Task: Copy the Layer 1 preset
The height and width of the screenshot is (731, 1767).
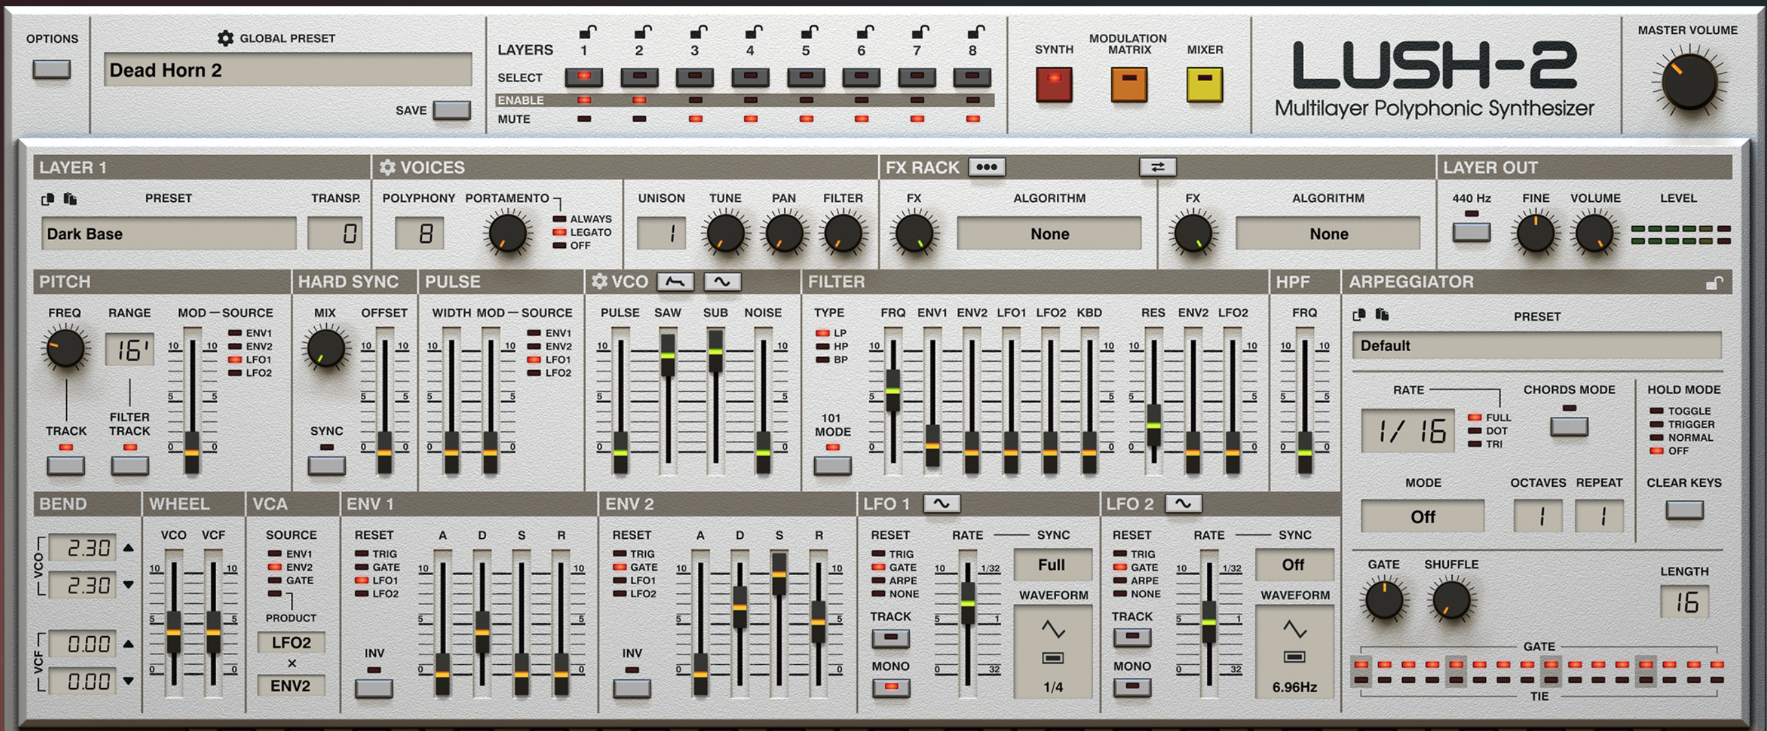Action: coord(47,199)
